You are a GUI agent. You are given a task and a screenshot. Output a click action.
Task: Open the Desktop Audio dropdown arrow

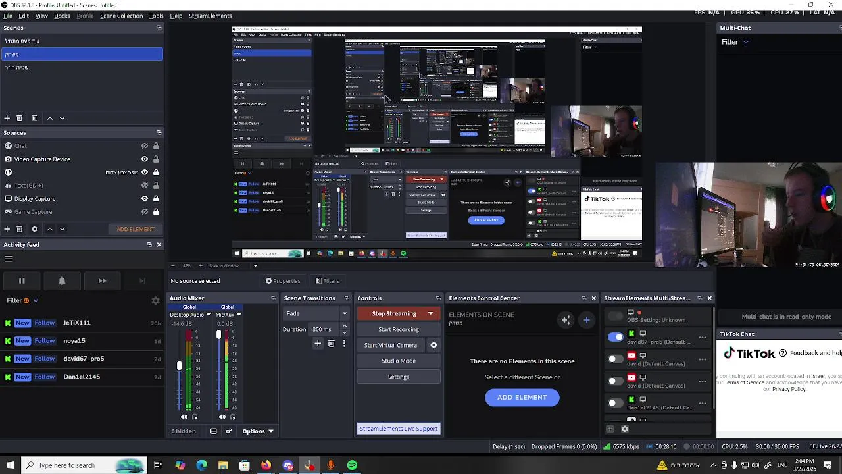[209, 315]
